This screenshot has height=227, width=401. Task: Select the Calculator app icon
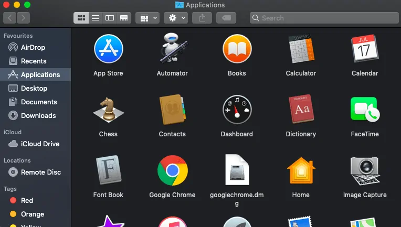pos(301,49)
